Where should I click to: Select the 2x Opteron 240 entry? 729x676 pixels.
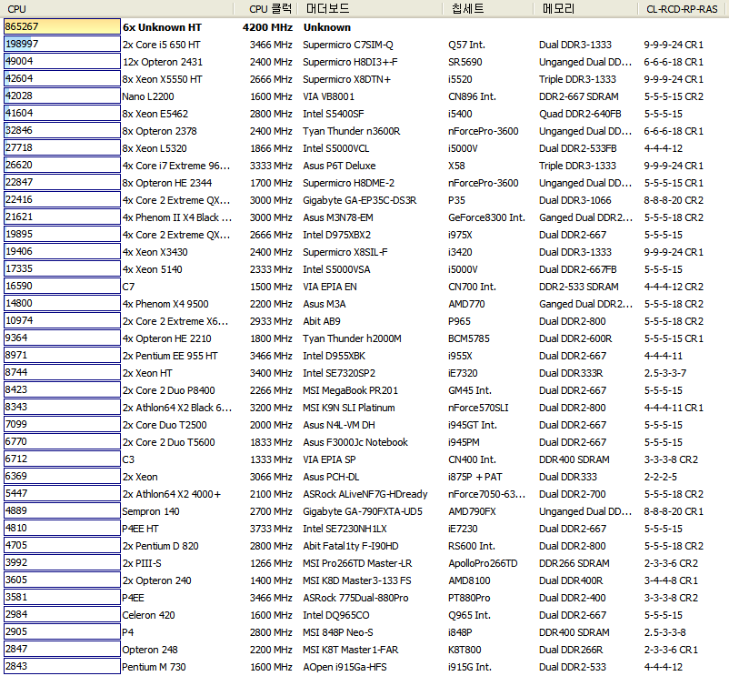tap(156, 580)
